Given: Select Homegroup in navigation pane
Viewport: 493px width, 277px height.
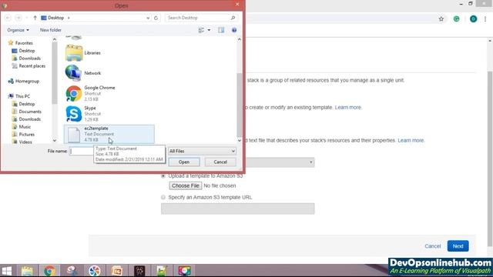Looking at the screenshot, I should click(x=27, y=82).
